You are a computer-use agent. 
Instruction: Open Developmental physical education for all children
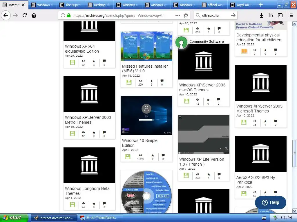click(x=258, y=37)
